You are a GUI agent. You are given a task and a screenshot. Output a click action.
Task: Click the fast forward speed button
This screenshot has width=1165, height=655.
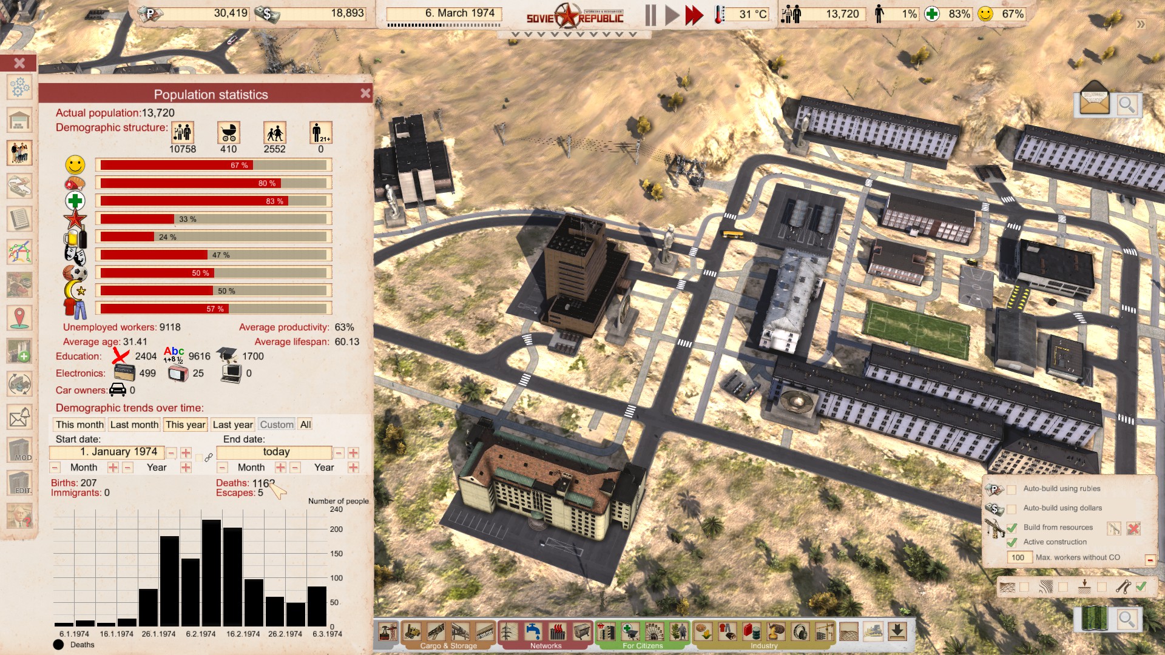(x=694, y=15)
